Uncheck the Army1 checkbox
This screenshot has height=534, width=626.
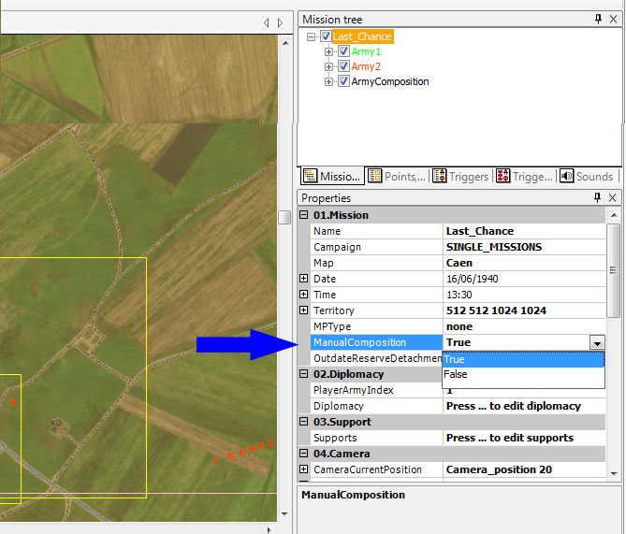(343, 52)
